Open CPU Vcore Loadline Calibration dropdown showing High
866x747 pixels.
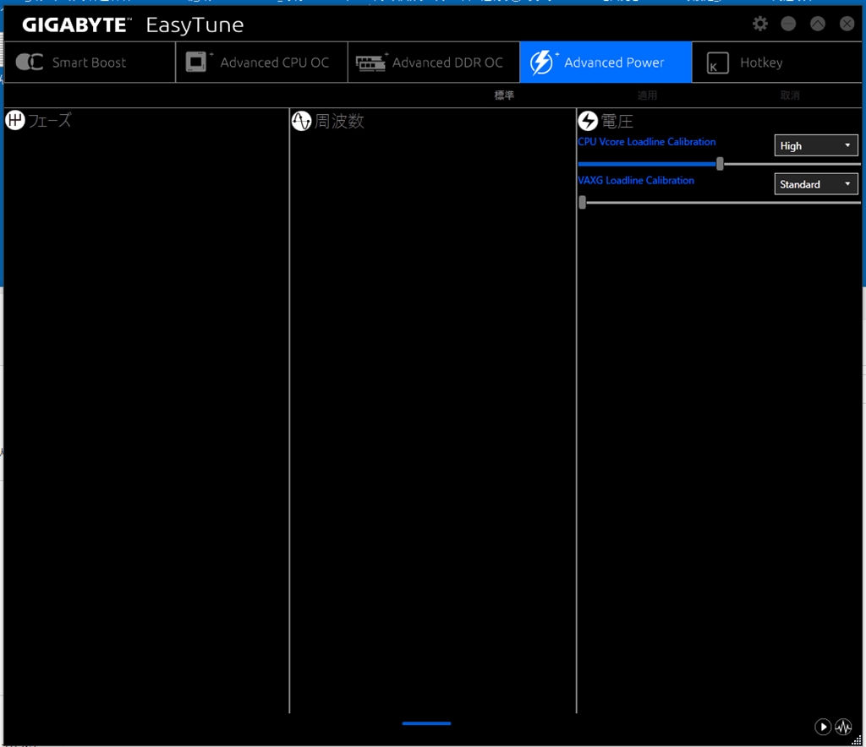point(816,145)
